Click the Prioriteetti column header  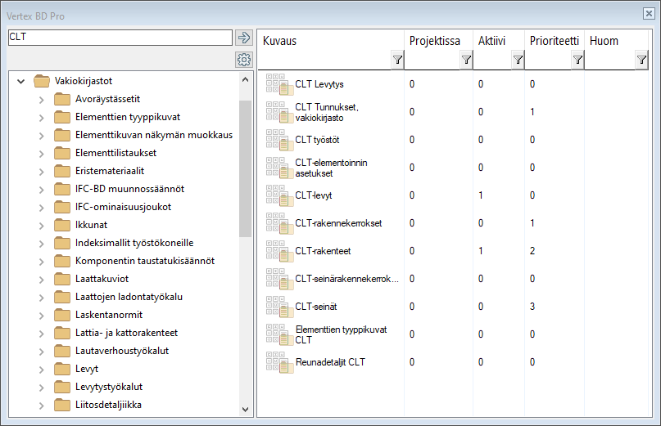pyautogui.click(x=554, y=41)
